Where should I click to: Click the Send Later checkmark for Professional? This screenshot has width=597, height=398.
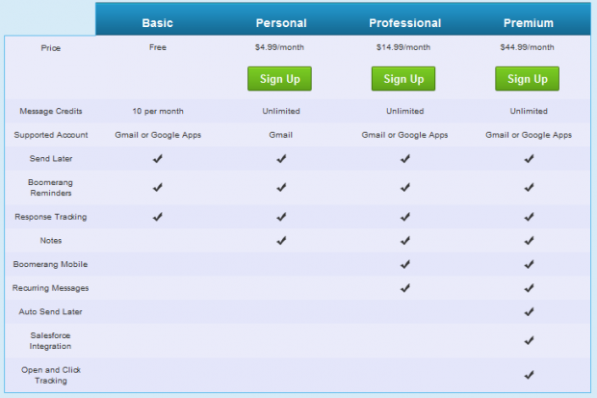(x=405, y=159)
